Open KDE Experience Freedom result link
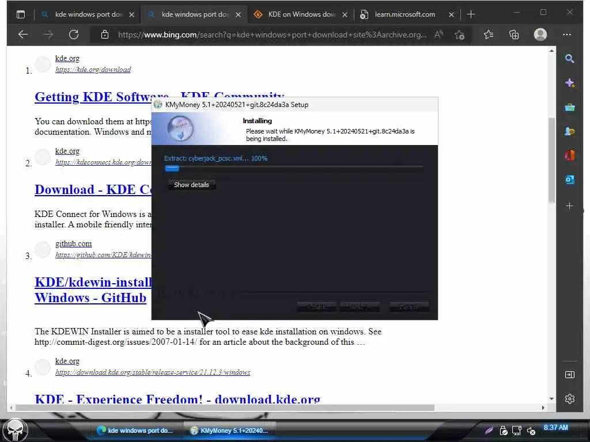The width and height of the screenshot is (590, 442). tap(177, 398)
